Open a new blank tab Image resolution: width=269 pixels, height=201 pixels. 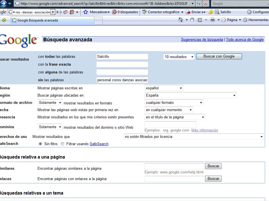click(98, 21)
